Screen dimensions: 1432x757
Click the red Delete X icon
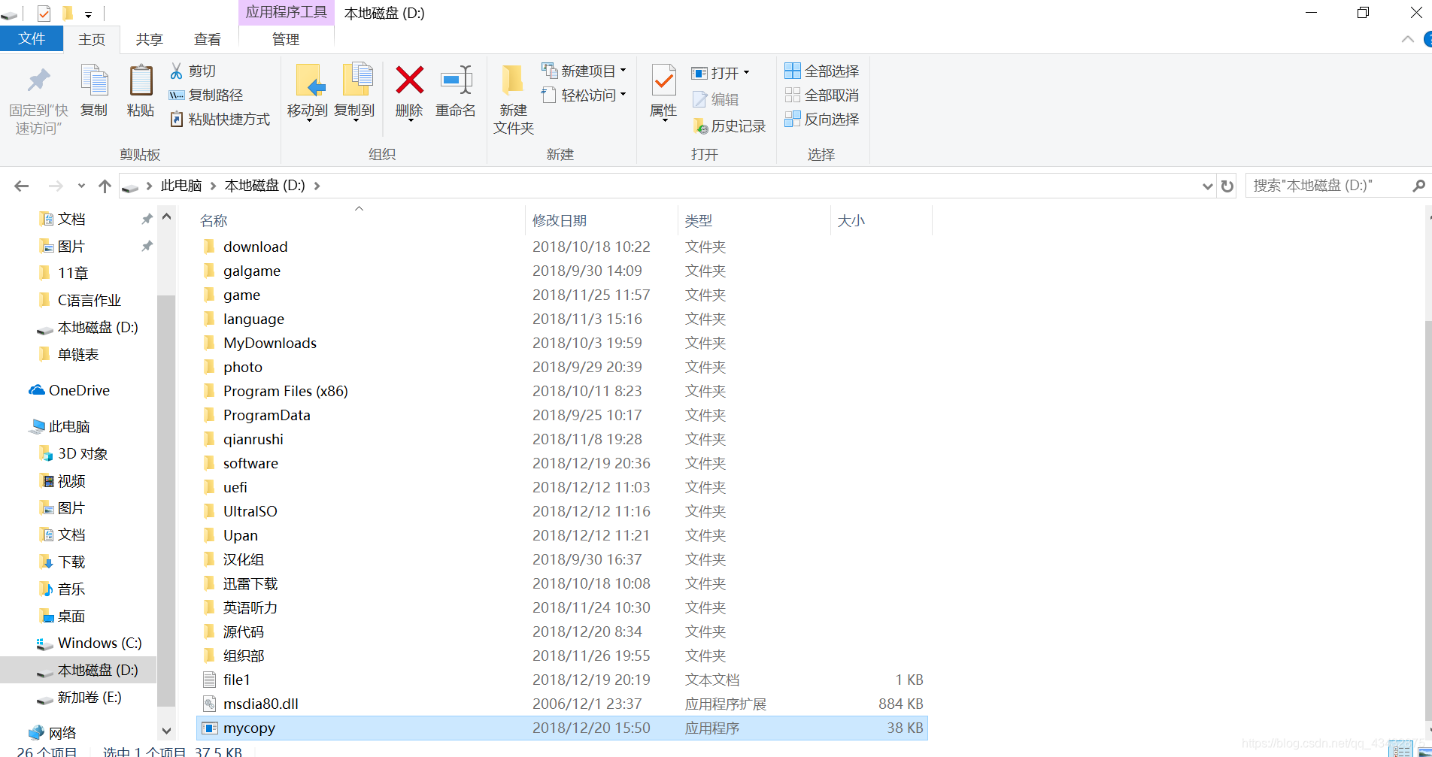[x=410, y=80]
